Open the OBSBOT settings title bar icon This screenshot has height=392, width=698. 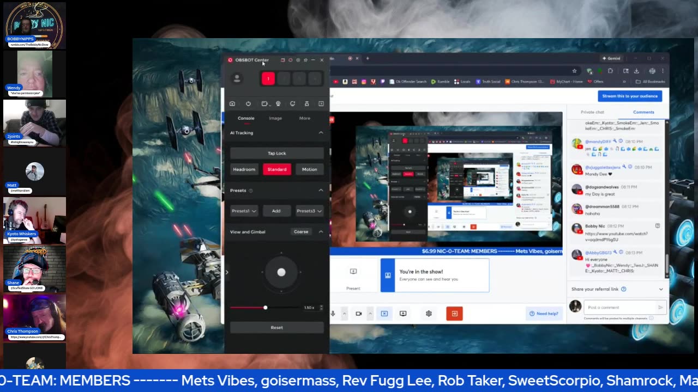click(x=298, y=60)
